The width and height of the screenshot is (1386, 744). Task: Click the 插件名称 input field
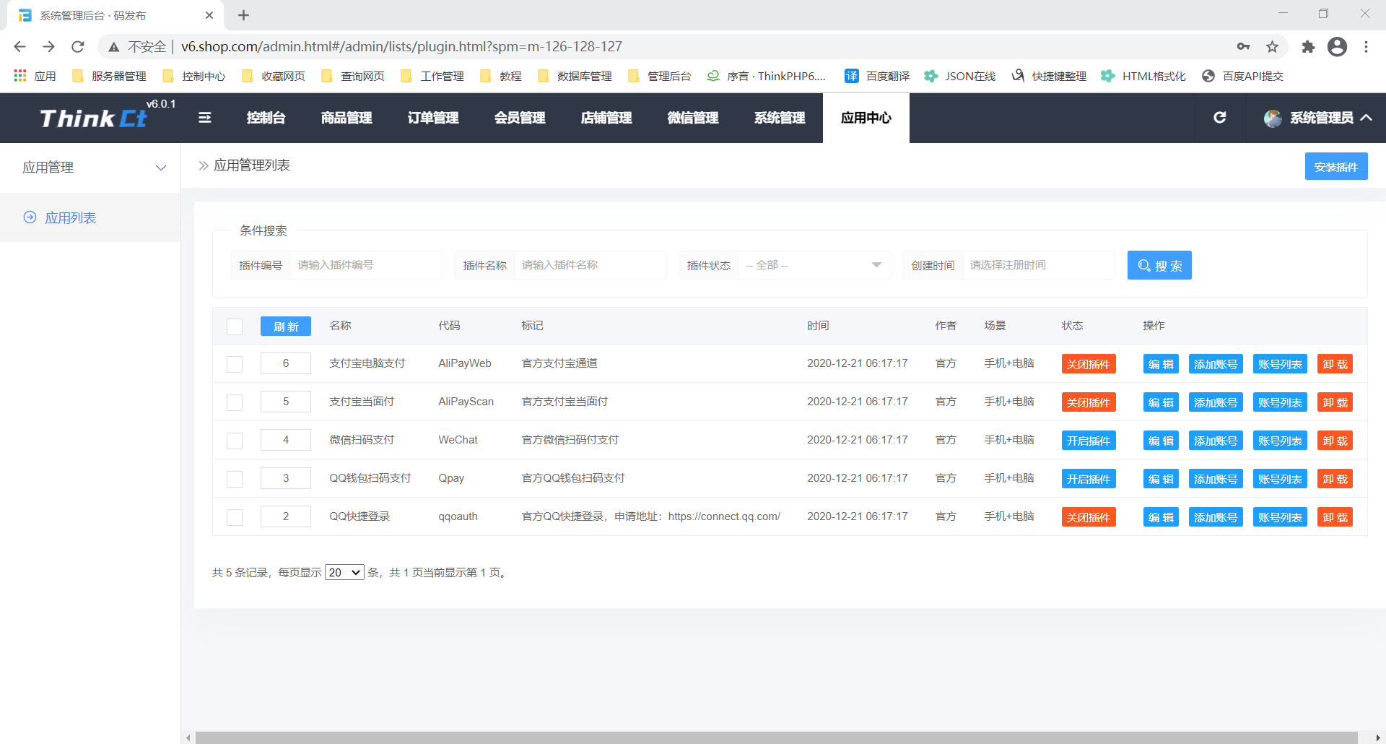click(589, 265)
